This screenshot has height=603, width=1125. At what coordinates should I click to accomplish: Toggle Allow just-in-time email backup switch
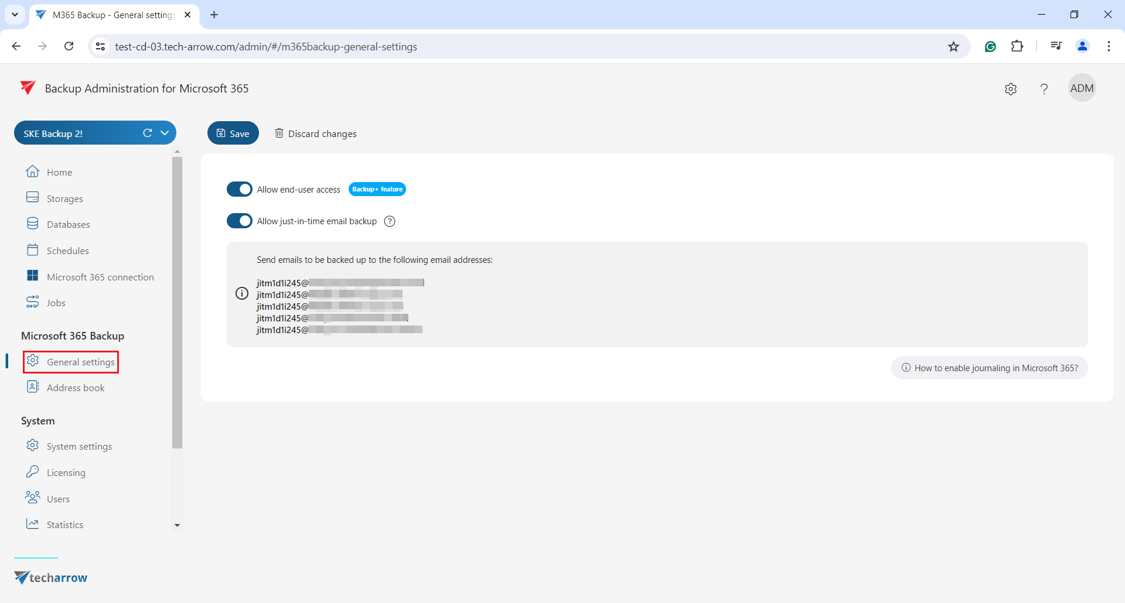click(240, 221)
